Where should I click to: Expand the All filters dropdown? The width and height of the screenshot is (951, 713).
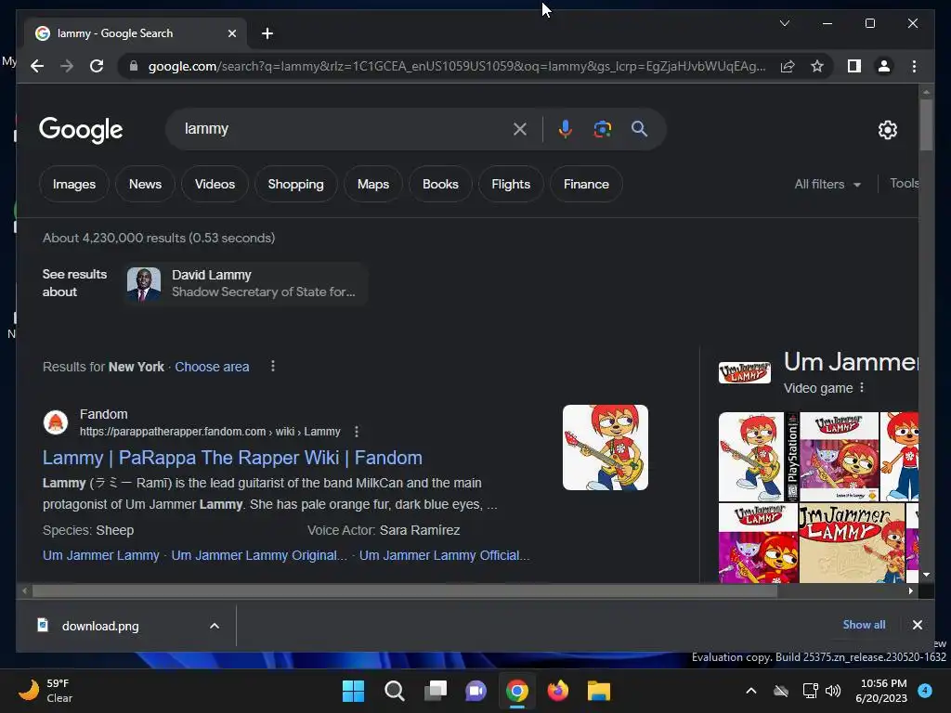[827, 184]
